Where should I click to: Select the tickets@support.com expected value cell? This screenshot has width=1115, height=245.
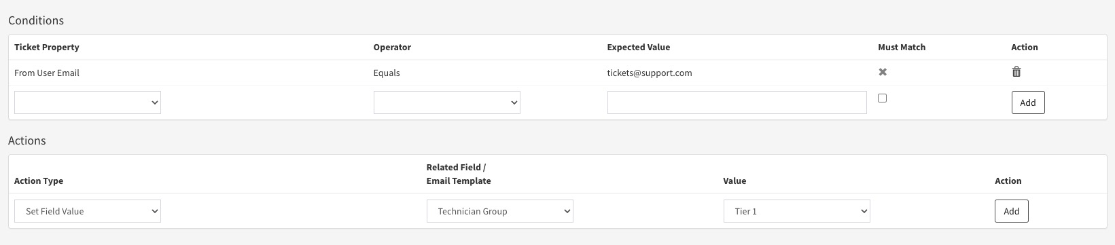click(x=650, y=73)
